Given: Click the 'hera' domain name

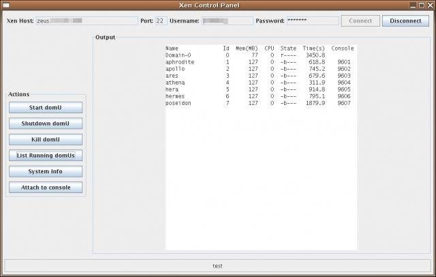Looking at the screenshot, I should (172, 89).
